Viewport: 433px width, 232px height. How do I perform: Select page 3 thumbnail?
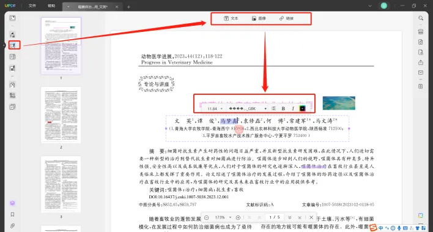61,184
